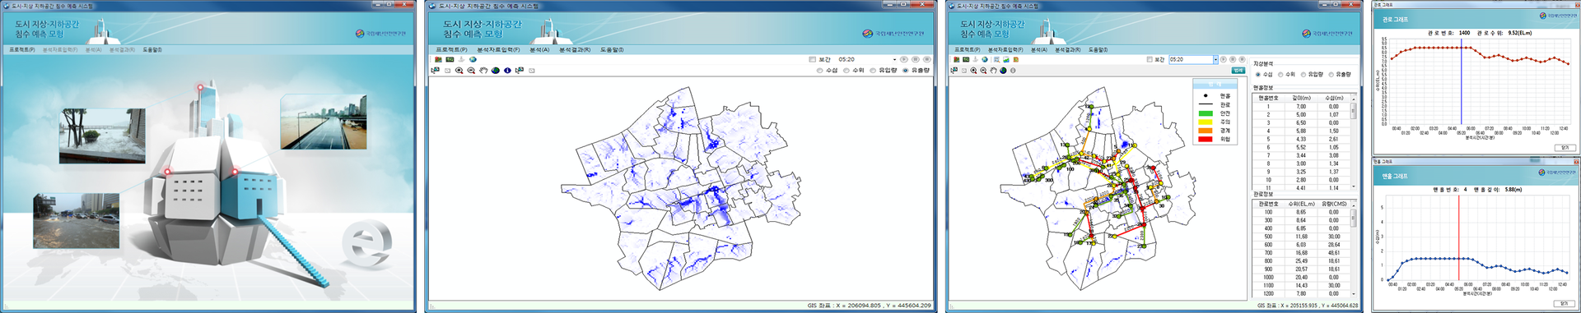Click blue info identify icon in second window
This screenshot has height=313, width=1581.
[x=507, y=71]
